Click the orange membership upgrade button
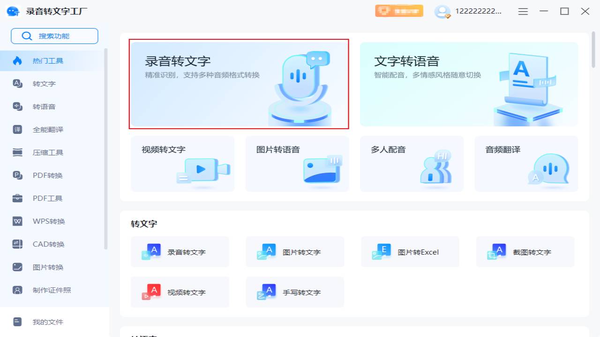Screen dimensions: 600x337 click(x=399, y=10)
